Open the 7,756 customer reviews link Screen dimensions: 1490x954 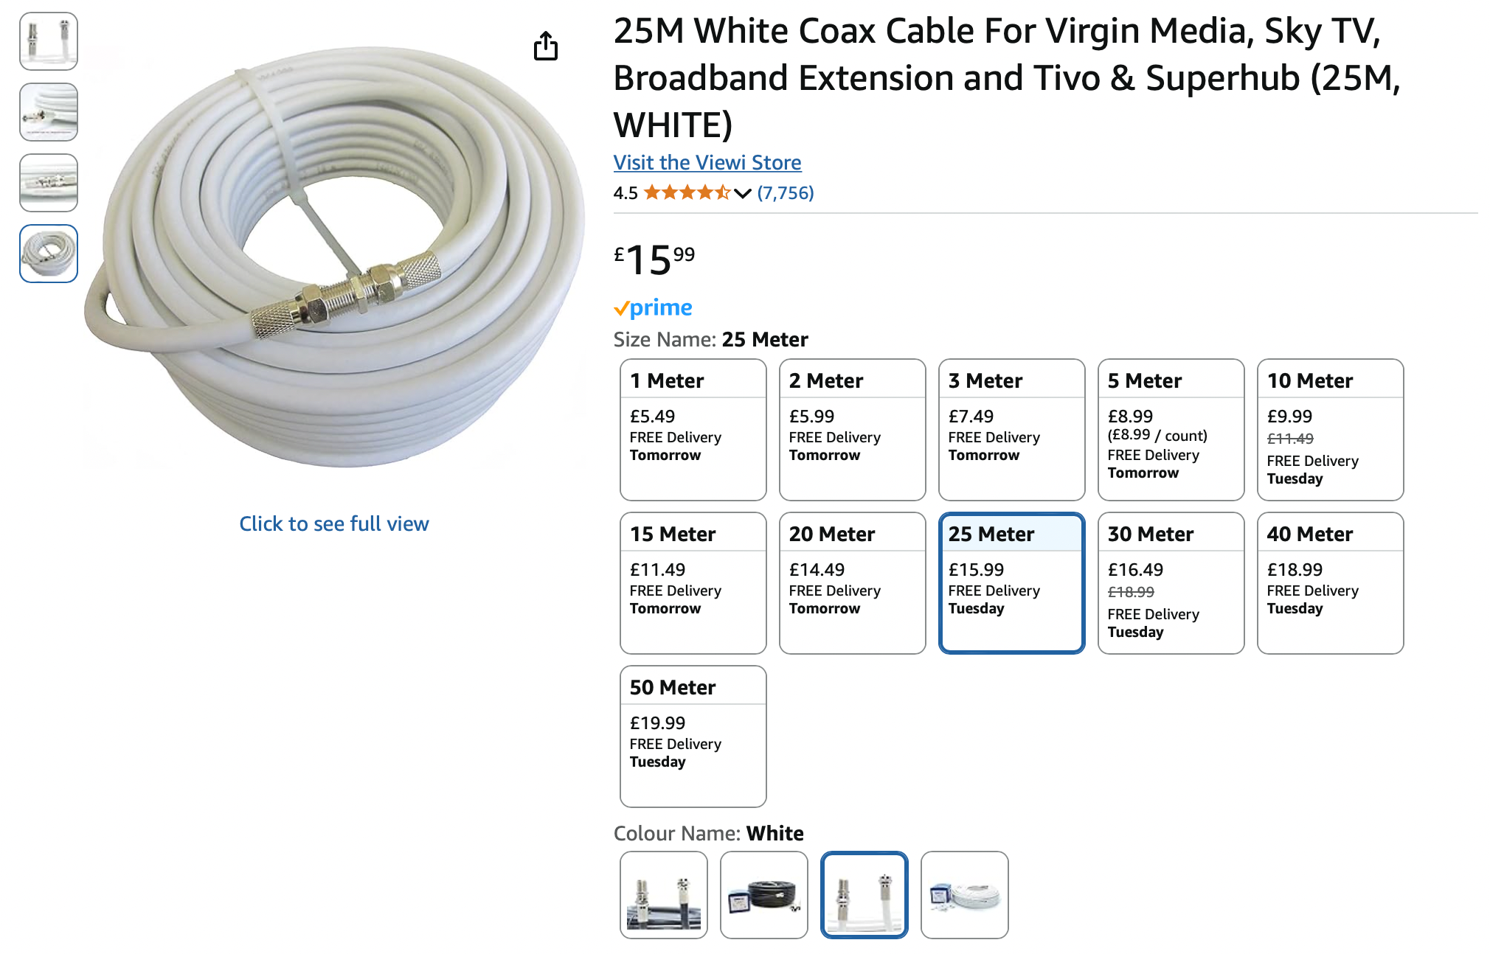[x=785, y=193]
